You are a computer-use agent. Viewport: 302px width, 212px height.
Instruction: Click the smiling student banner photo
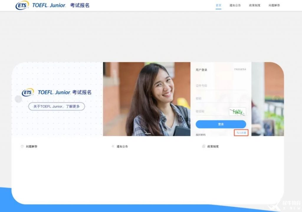point(147,99)
